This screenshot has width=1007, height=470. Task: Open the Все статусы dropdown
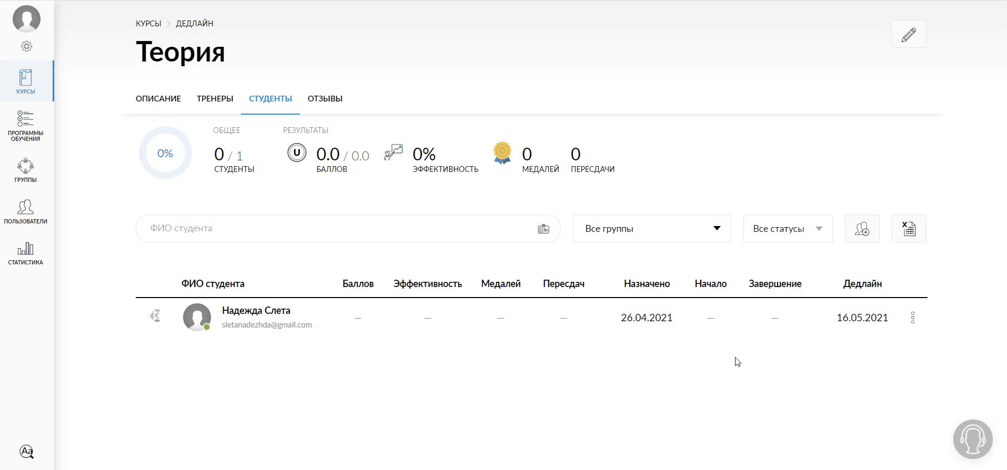pyautogui.click(x=788, y=229)
